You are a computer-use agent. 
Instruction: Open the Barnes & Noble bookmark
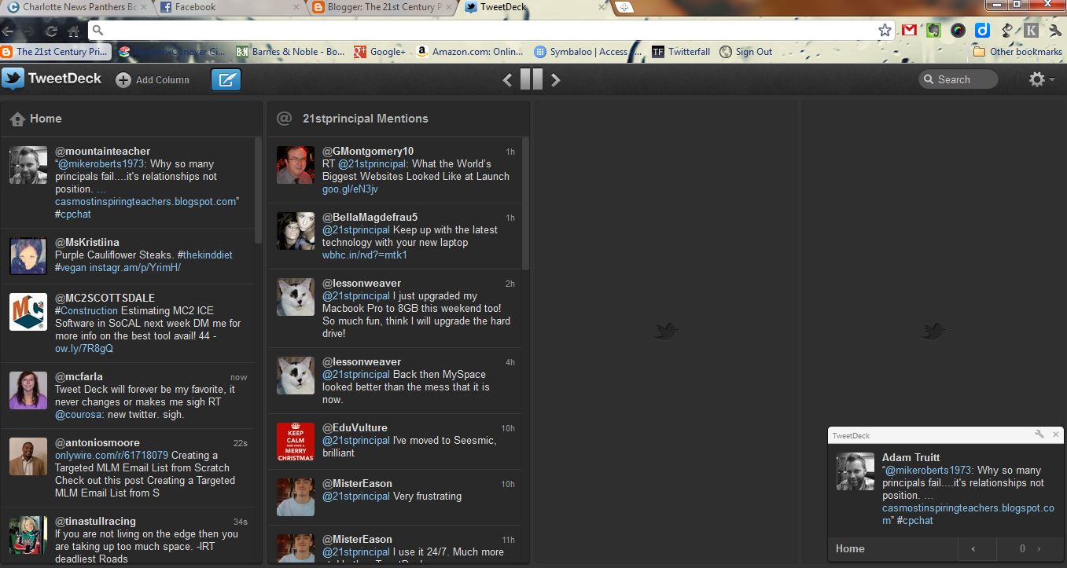click(x=291, y=52)
